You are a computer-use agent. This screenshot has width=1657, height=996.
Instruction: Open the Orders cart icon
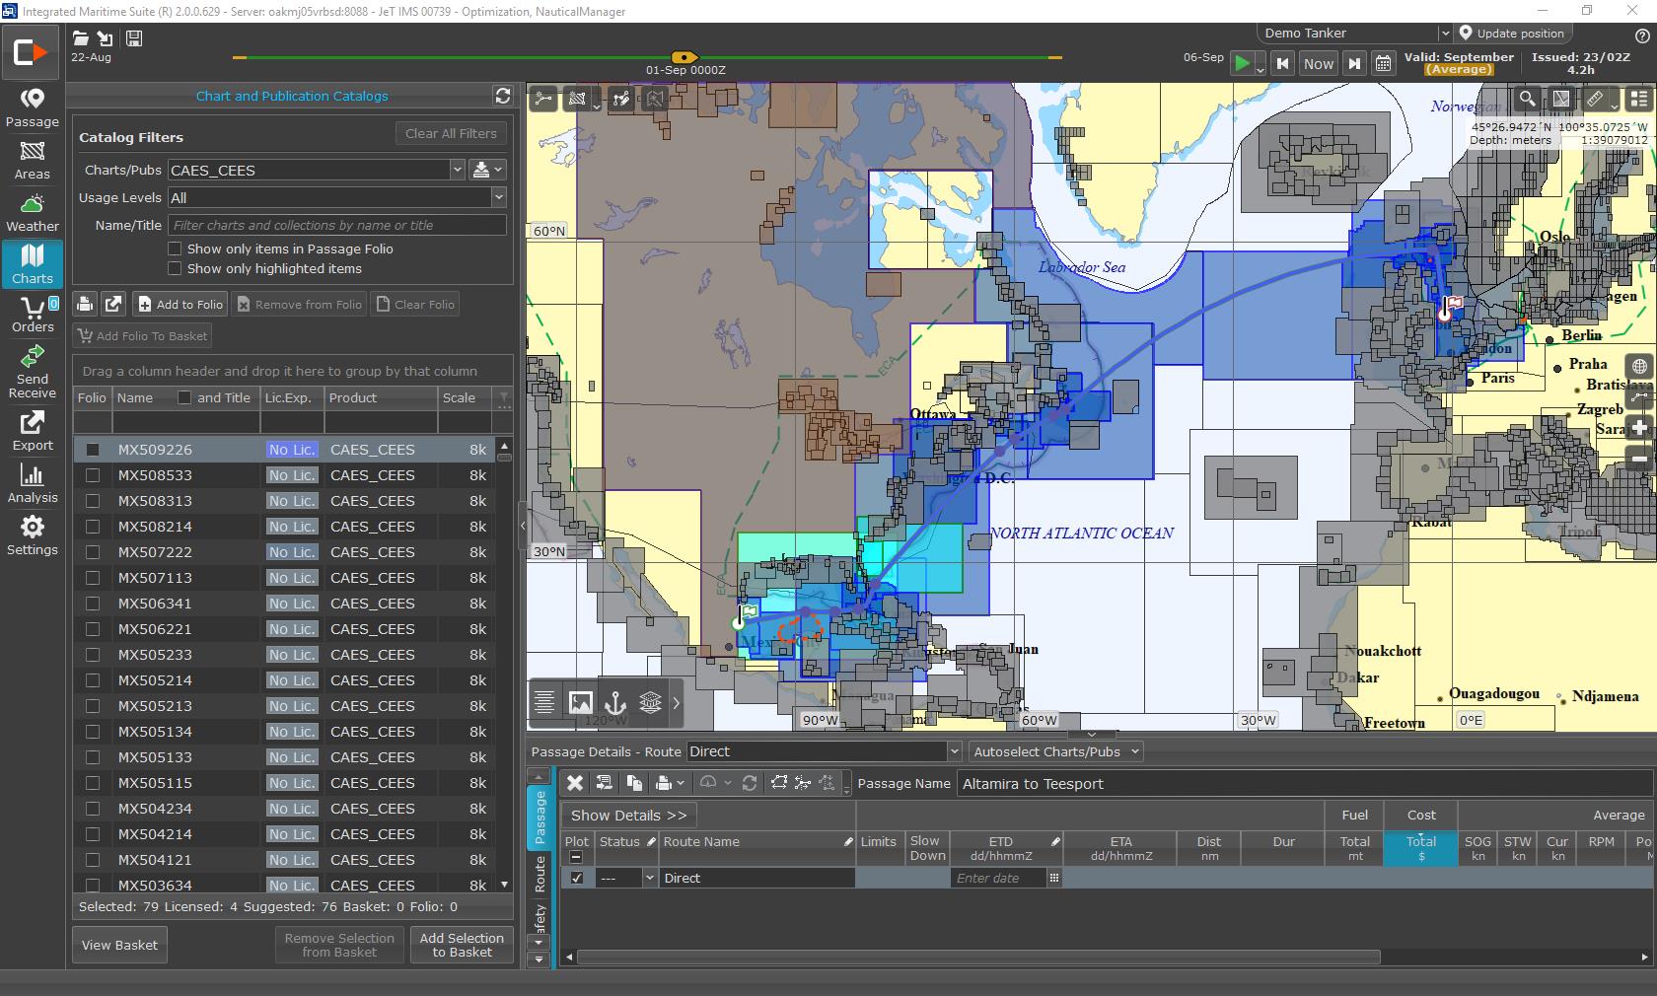click(x=33, y=314)
